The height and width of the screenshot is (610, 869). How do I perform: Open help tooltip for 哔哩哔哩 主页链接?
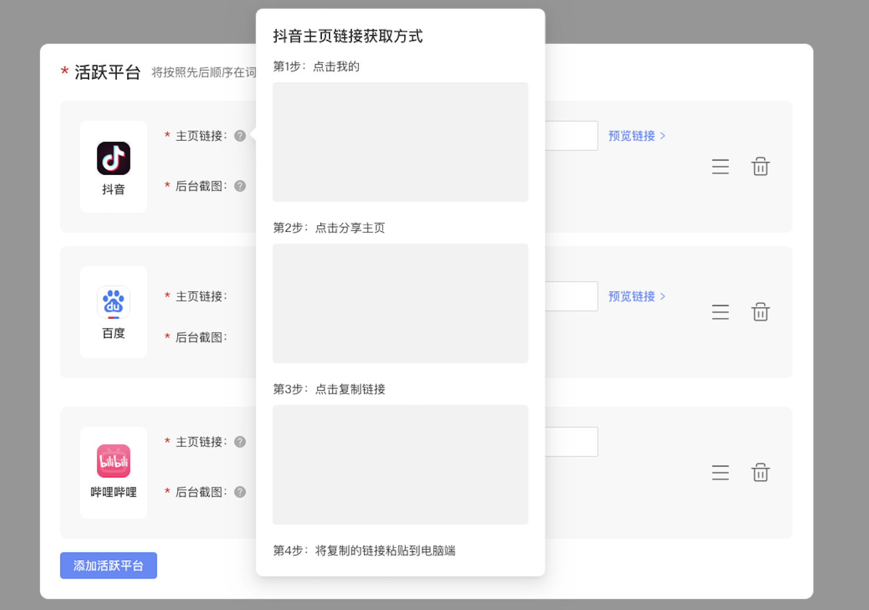coord(240,442)
